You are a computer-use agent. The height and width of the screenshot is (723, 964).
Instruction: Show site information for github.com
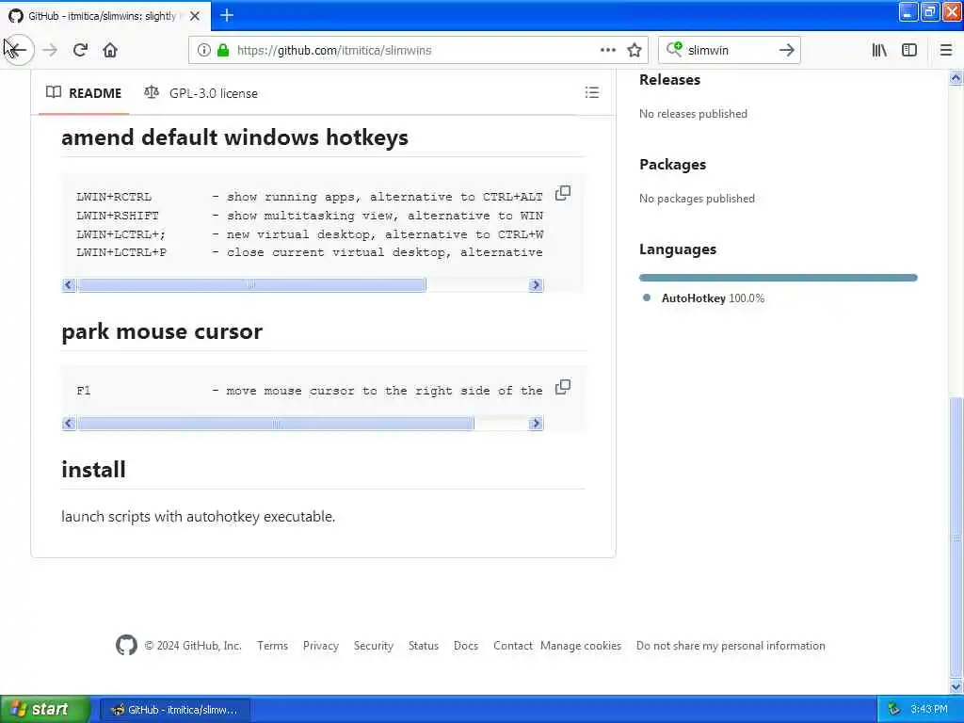click(203, 51)
